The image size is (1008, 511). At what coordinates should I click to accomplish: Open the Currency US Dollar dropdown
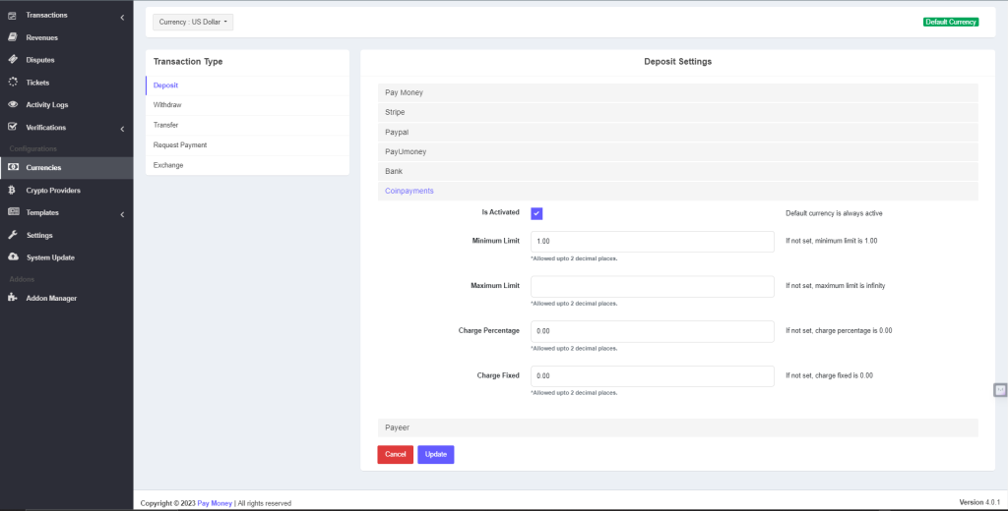click(194, 22)
